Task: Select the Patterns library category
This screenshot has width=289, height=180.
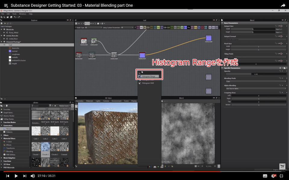Action: coord(9,132)
